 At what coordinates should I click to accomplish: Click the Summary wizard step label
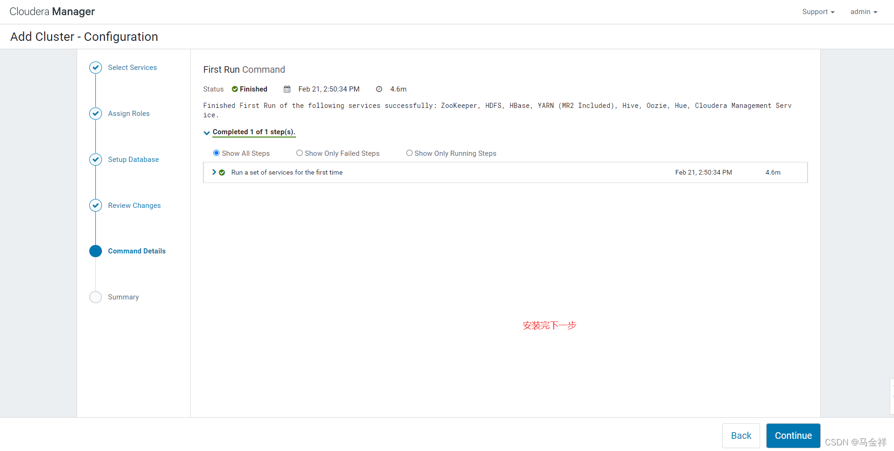pos(124,297)
